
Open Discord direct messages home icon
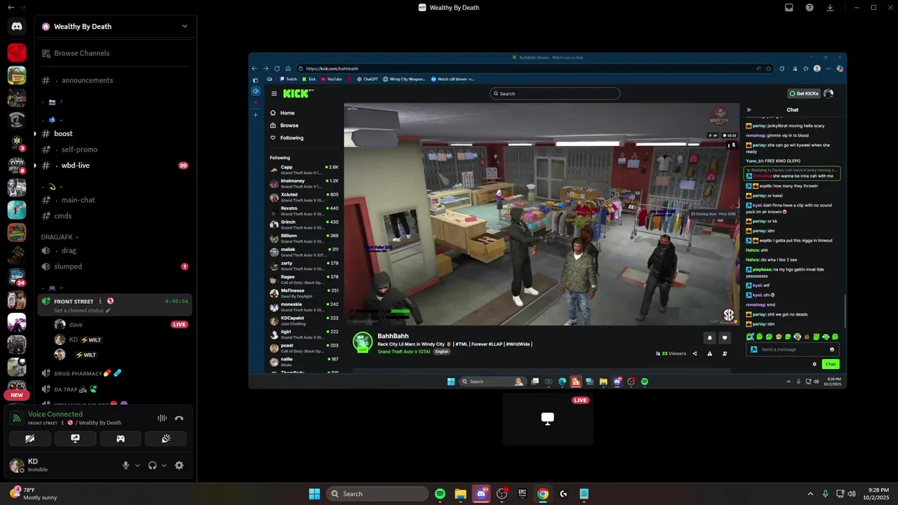[17, 27]
